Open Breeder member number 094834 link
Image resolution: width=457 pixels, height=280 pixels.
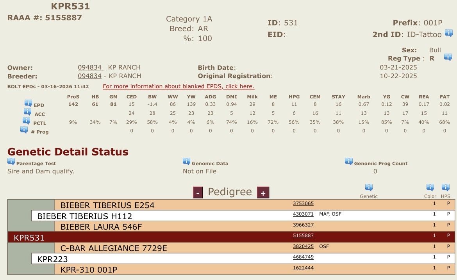(89, 76)
